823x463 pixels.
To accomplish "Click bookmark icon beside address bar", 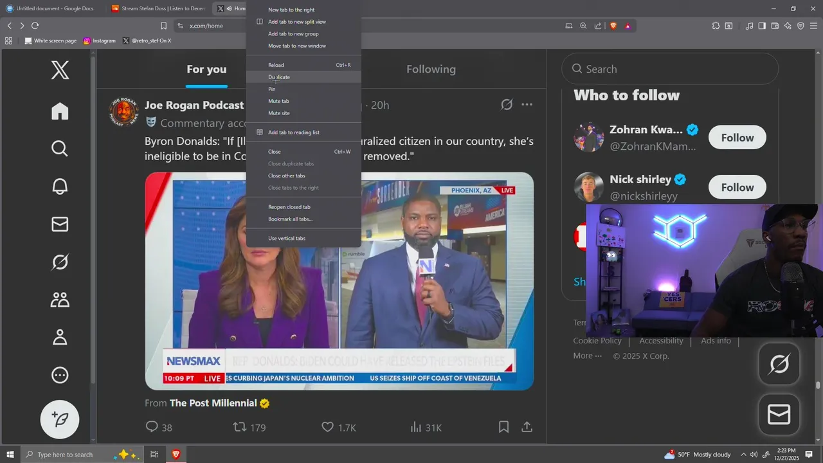I will pyautogui.click(x=163, y=26).
